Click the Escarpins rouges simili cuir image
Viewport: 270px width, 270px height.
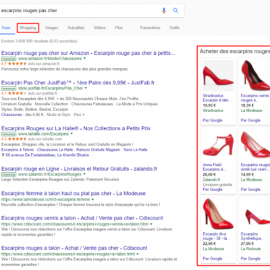[255, 144]
